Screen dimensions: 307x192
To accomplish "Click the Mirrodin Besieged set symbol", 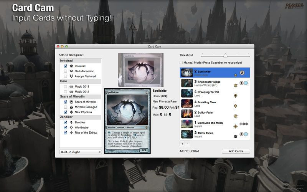I will pos(71,107).
